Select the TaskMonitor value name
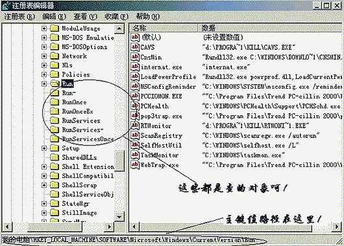The height and width of the screenshot is (246, 344). click(160, 155)
